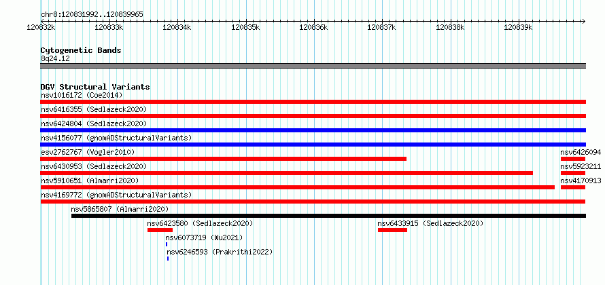Click nsv4156077 (gnomADStructuralVariants) label
Viewport: 605px width, 285px height.
click(x=116, y=138)
